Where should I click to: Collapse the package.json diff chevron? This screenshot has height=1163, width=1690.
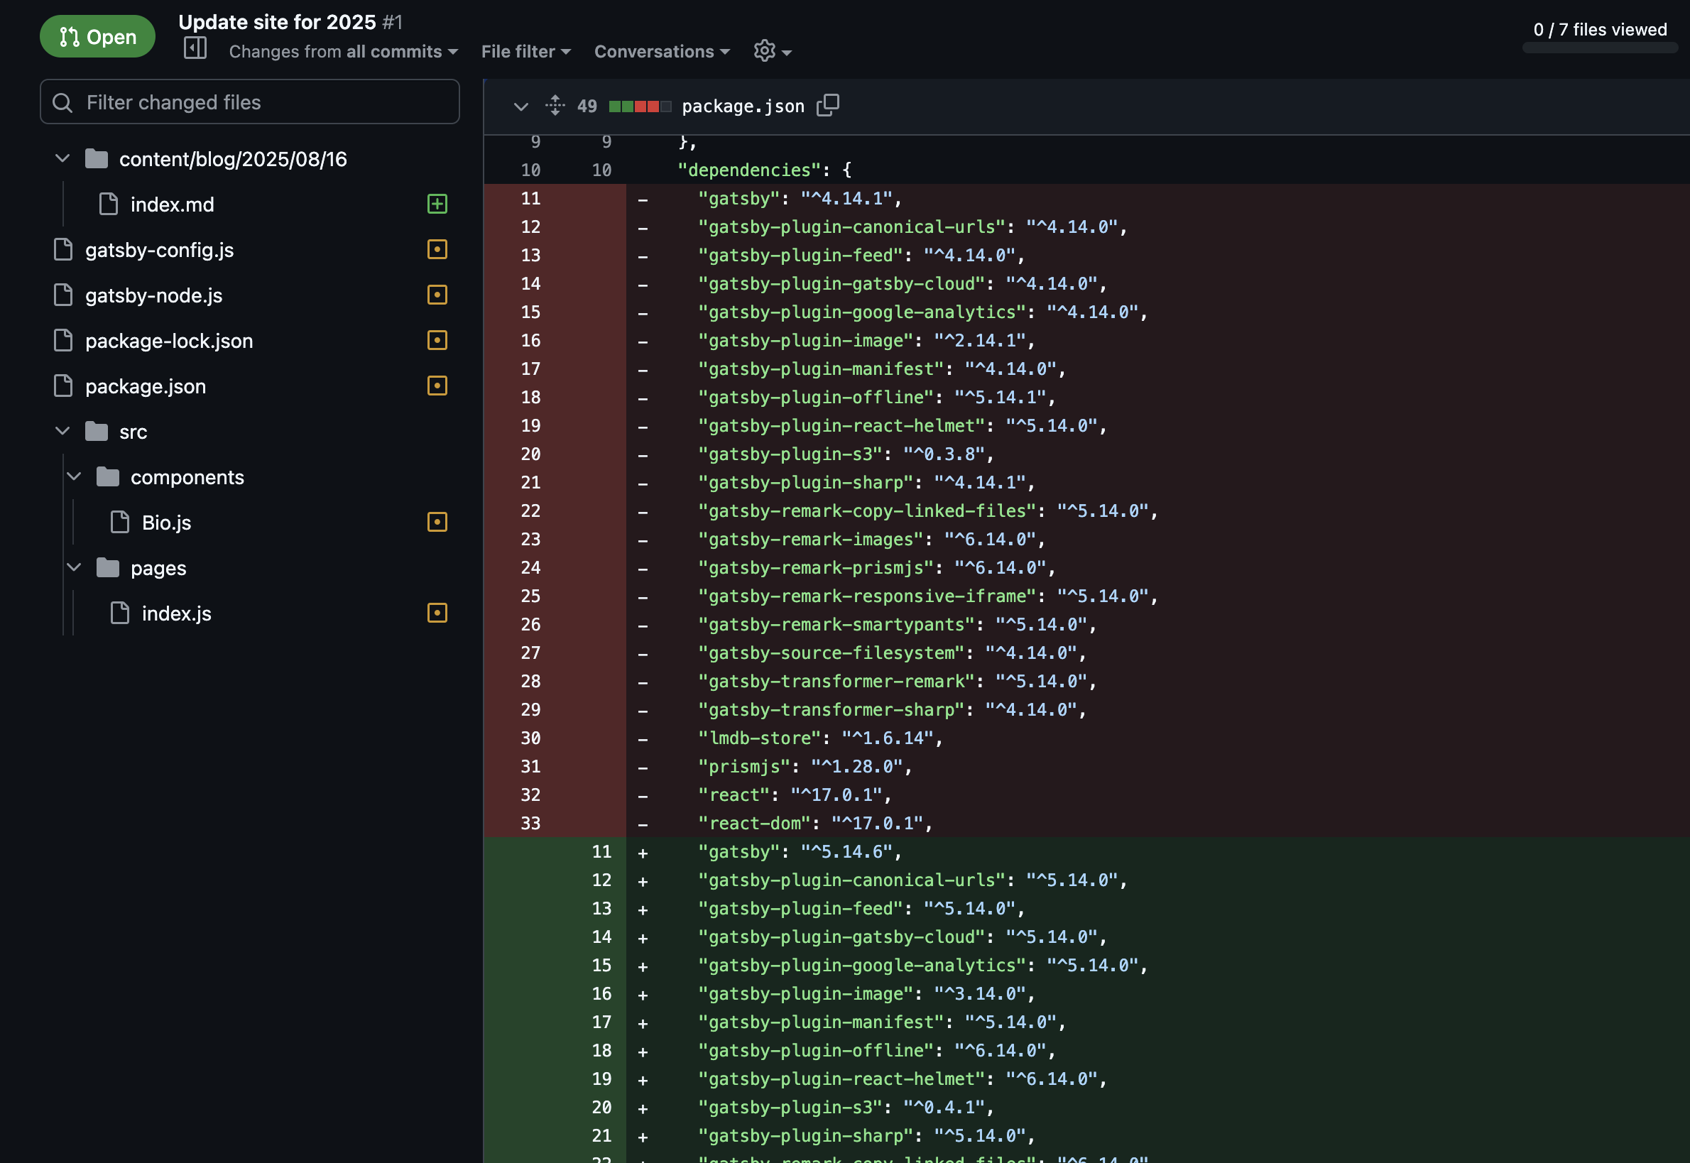click(520, 107)
